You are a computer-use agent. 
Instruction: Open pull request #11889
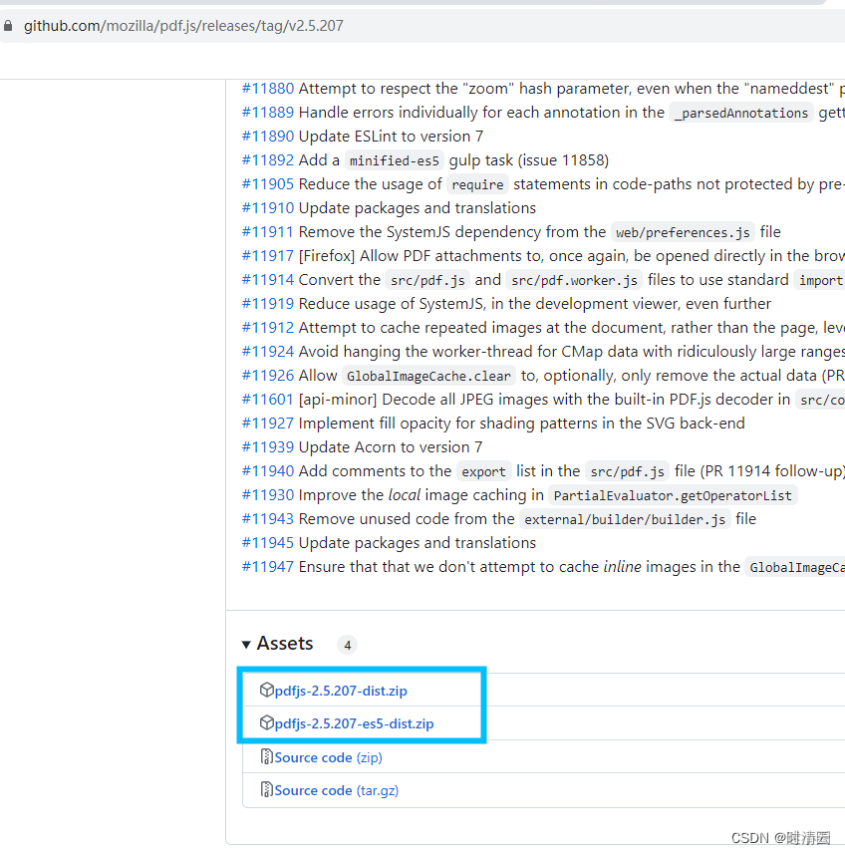pos(268,113)
